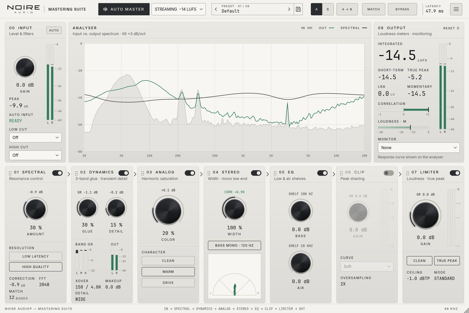Viewport: 469px width, 313px height.
Task: Click the chain arrow between Analog and Stereo
Action: click(x=201, y=174)
